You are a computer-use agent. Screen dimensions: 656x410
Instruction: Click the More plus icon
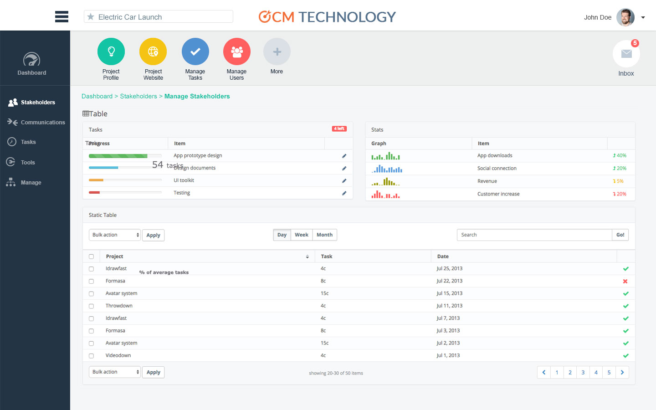point(277,51)
